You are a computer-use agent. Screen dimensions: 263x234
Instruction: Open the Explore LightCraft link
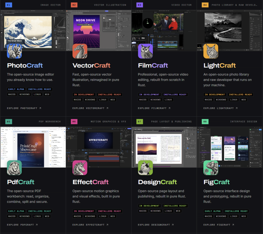click(x=220, y=108)
